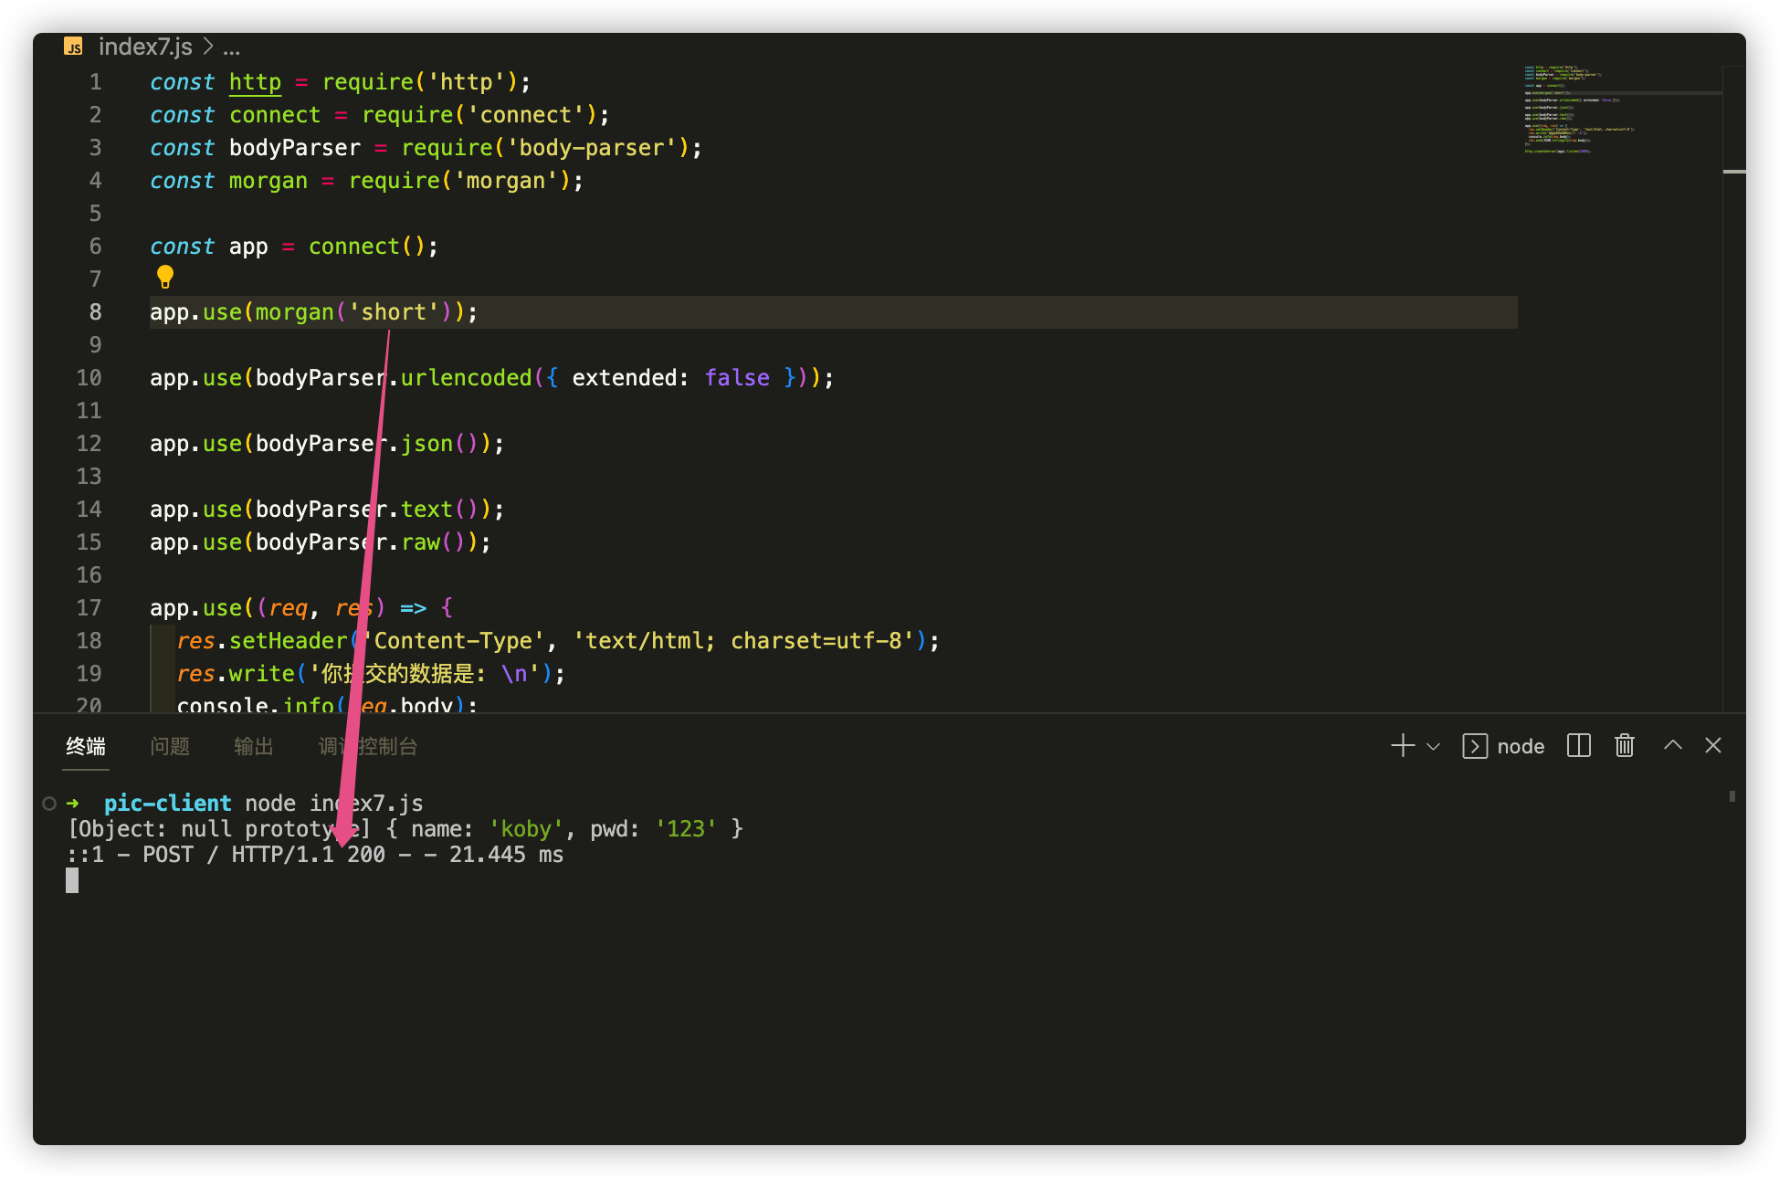Click the POST request log line
The image size is (1779, 1178).
click(315, 855)
